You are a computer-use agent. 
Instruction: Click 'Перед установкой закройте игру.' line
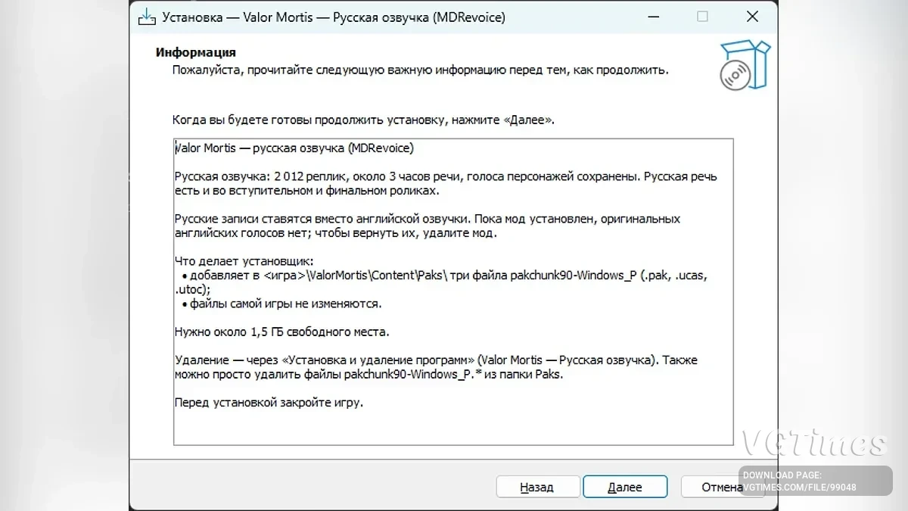[269, 402]
